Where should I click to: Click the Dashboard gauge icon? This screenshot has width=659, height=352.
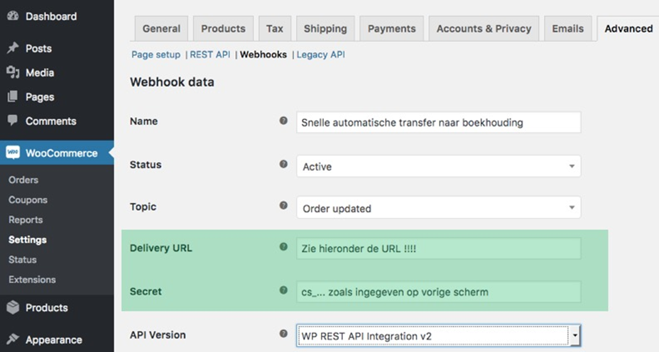click(13, 16)
